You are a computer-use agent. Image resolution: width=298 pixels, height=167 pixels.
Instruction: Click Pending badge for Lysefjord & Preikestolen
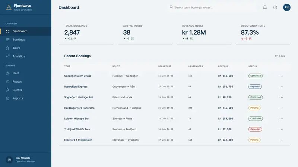[x=254, y=140]
